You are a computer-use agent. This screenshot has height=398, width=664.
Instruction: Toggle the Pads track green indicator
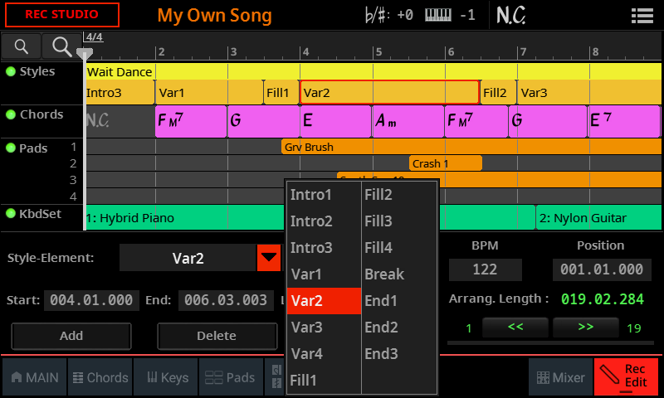(11, 148)
